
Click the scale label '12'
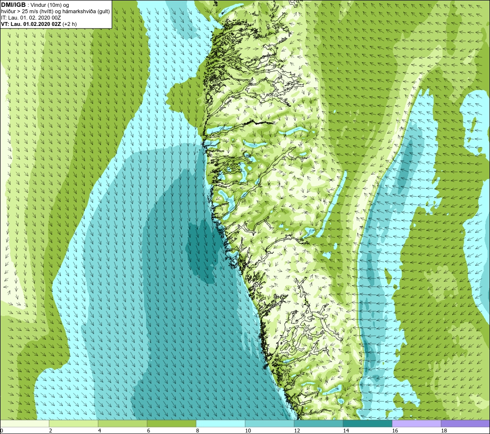tap(297, 431)
